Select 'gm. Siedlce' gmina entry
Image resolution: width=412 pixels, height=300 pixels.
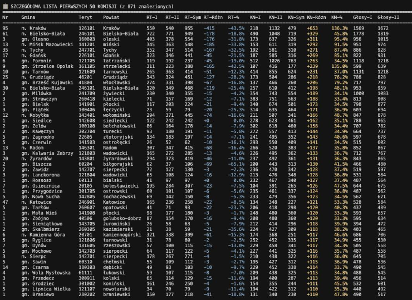click(36, 121)
